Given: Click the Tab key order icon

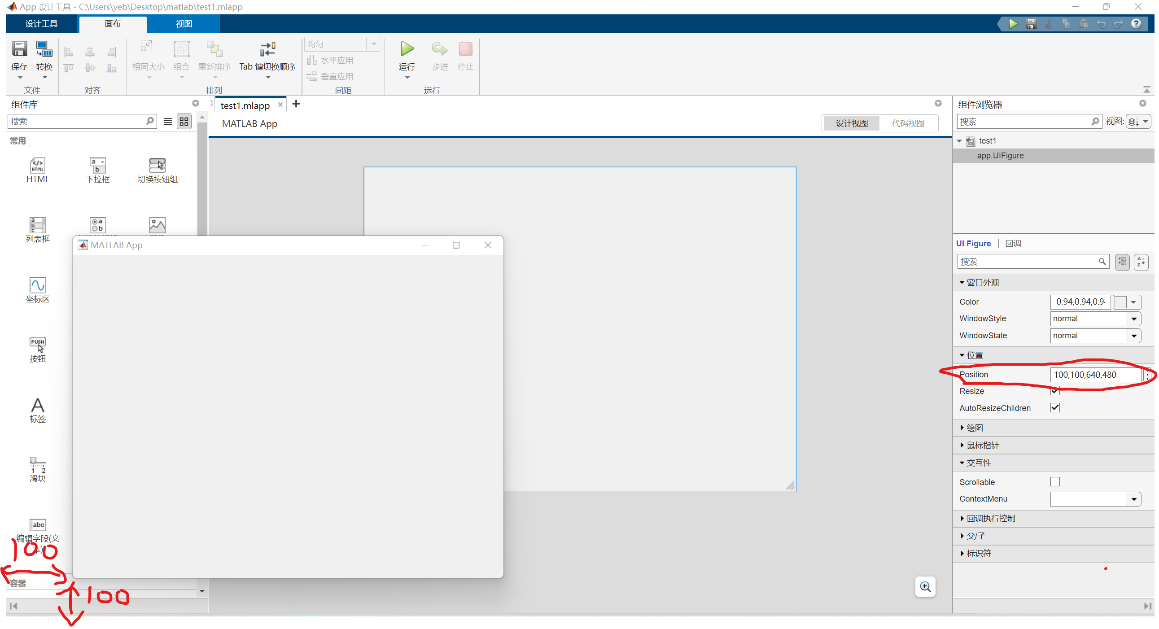Looking at the screenshot, I should tap(267, 49).
